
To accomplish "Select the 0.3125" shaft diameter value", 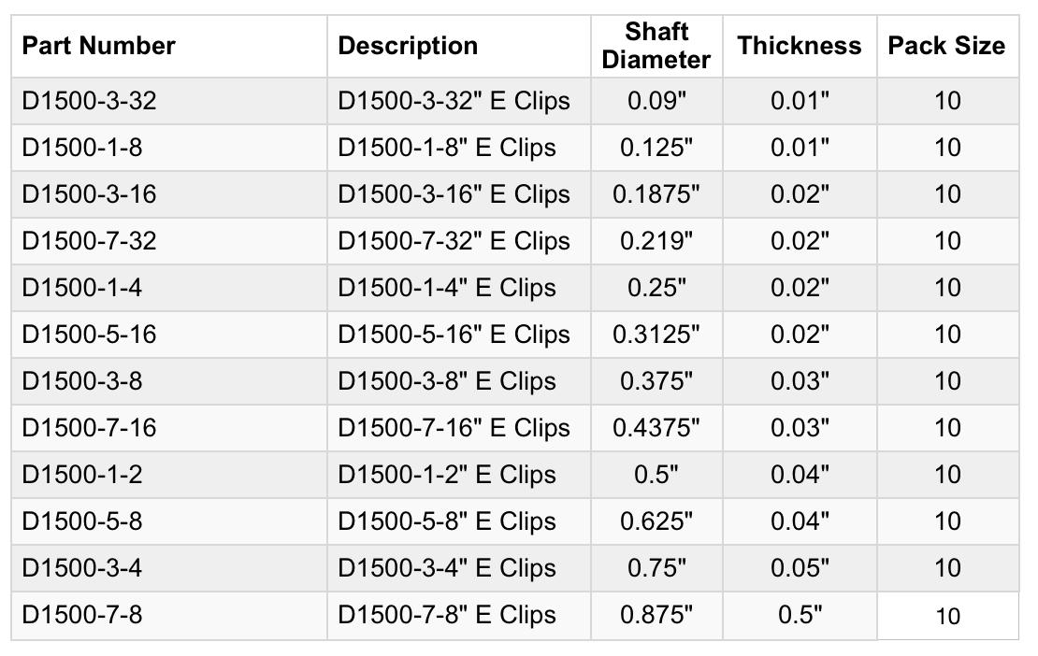I will [656, 335].
